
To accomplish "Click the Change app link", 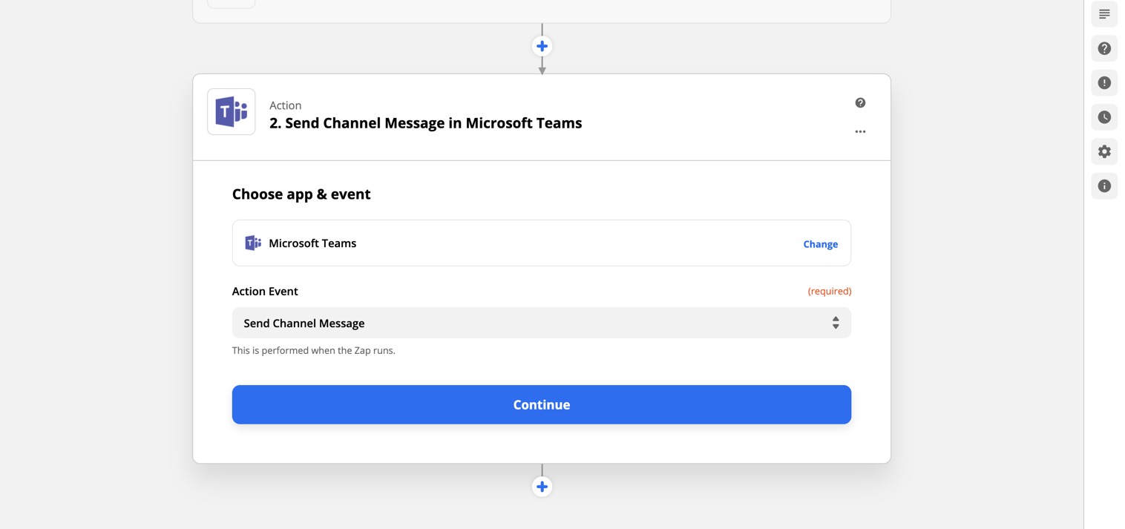I will point(820,244).
